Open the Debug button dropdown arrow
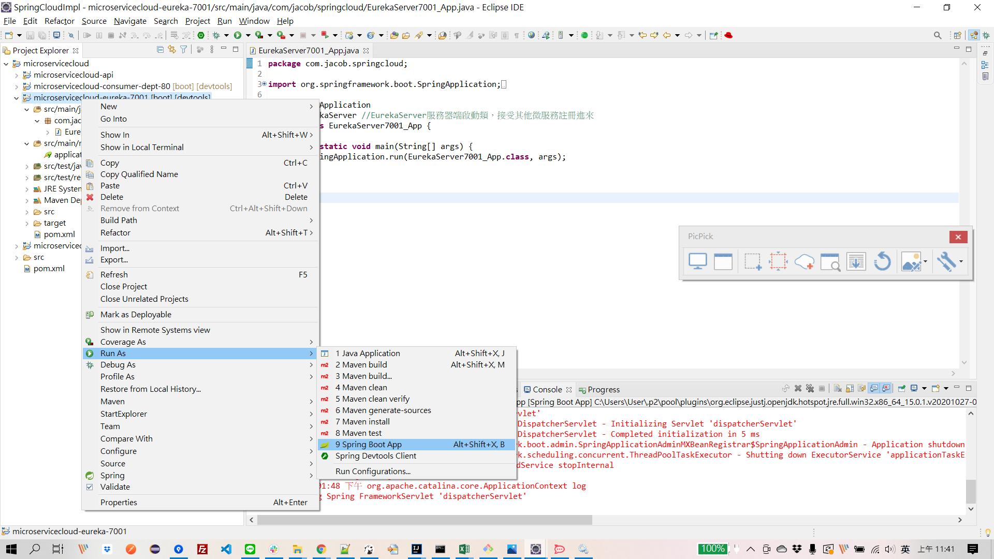 click(x=226, y=35)
